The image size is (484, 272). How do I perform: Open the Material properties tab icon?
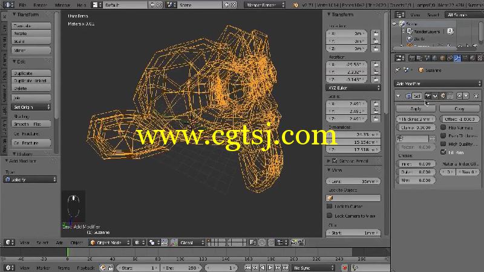473,58
